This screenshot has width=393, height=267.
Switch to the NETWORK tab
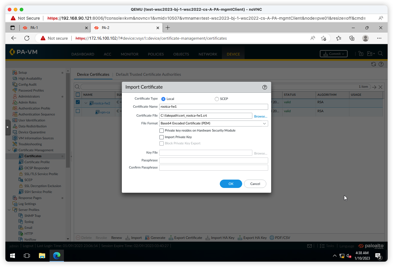(x=208, y=54)
